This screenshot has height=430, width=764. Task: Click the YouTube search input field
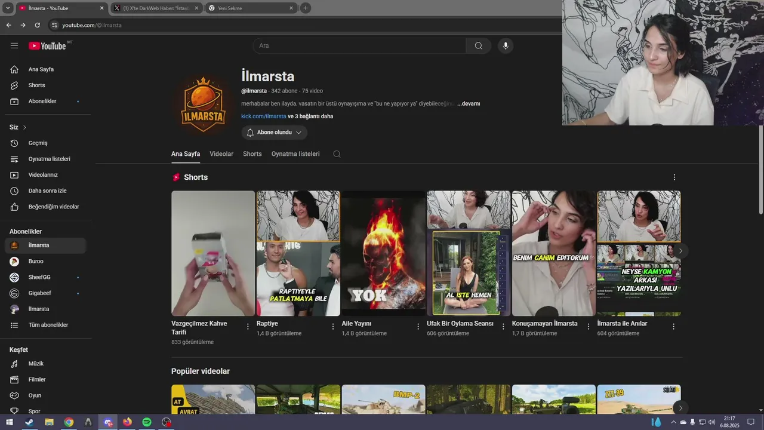click(x=359, y=46)
